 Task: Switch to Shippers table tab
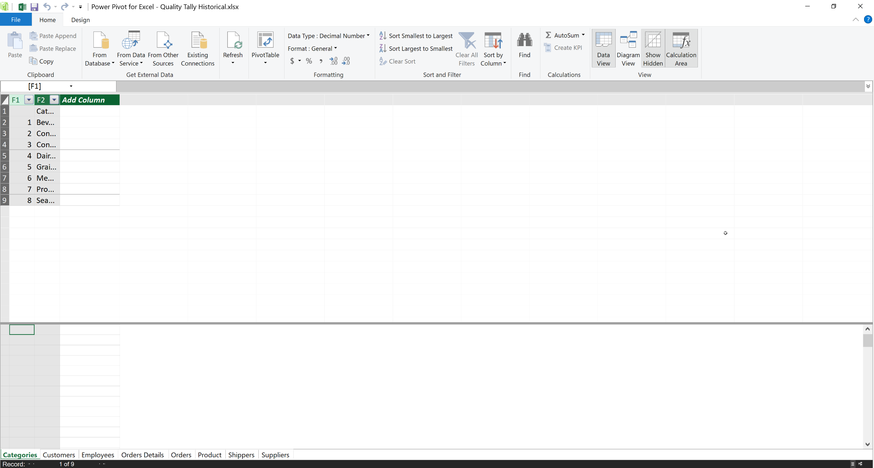click(x=241, y=455)
